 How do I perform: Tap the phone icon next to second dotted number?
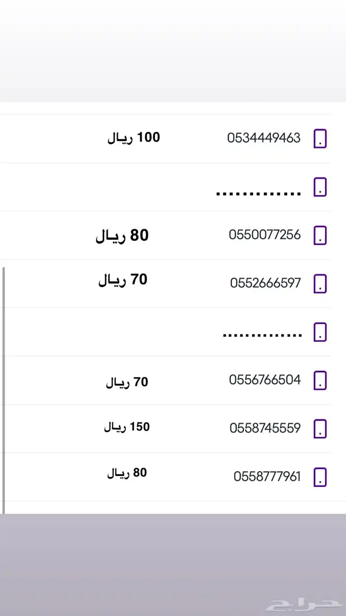(320, 332)
